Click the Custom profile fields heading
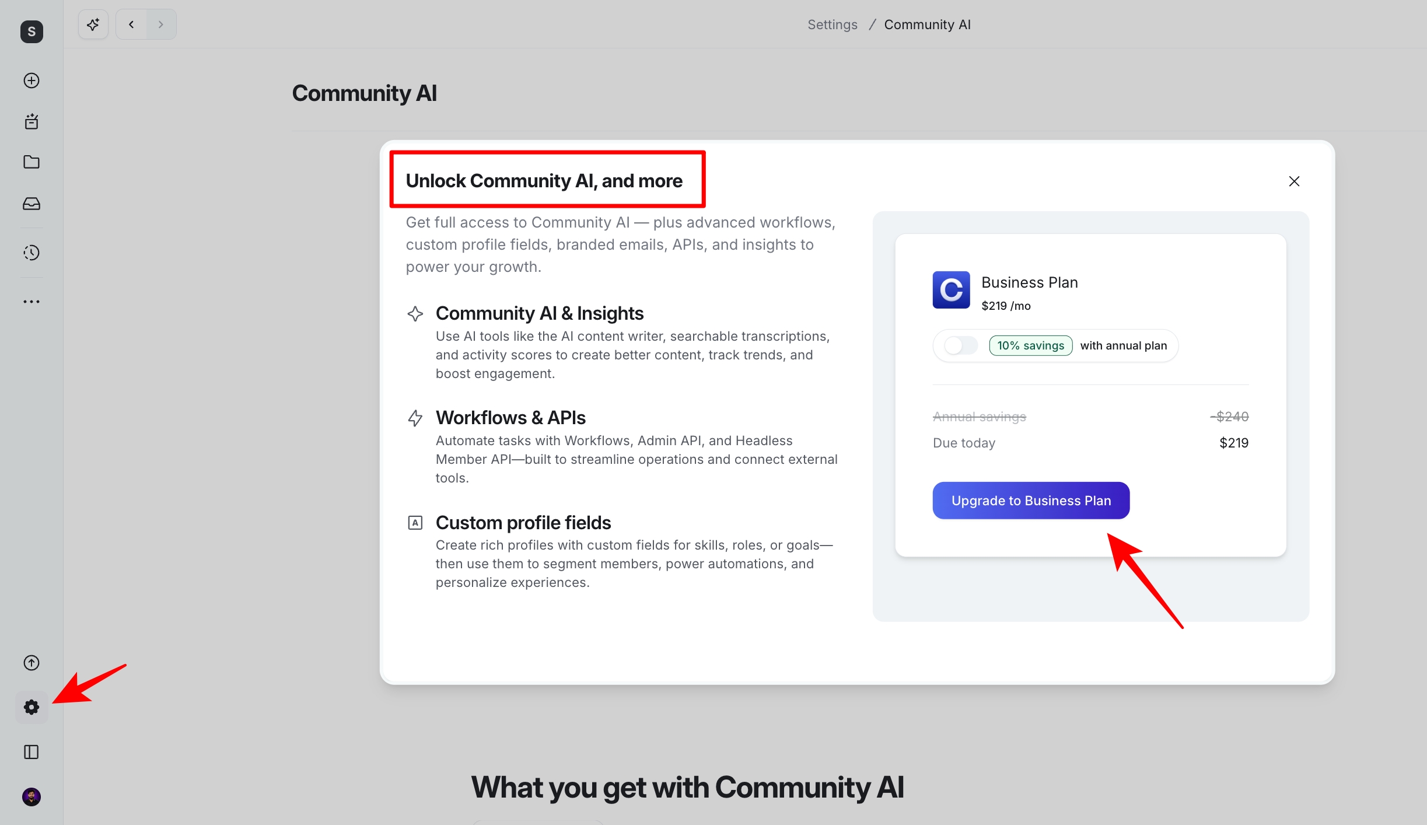Screen dimensions: 1427x825 click(523, 523)
